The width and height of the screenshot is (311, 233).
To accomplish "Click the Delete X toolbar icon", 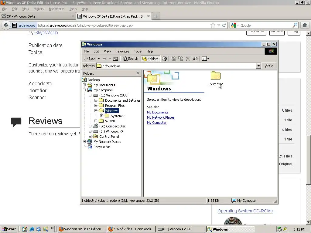I will pyautogui.click(x=188, y=59).
